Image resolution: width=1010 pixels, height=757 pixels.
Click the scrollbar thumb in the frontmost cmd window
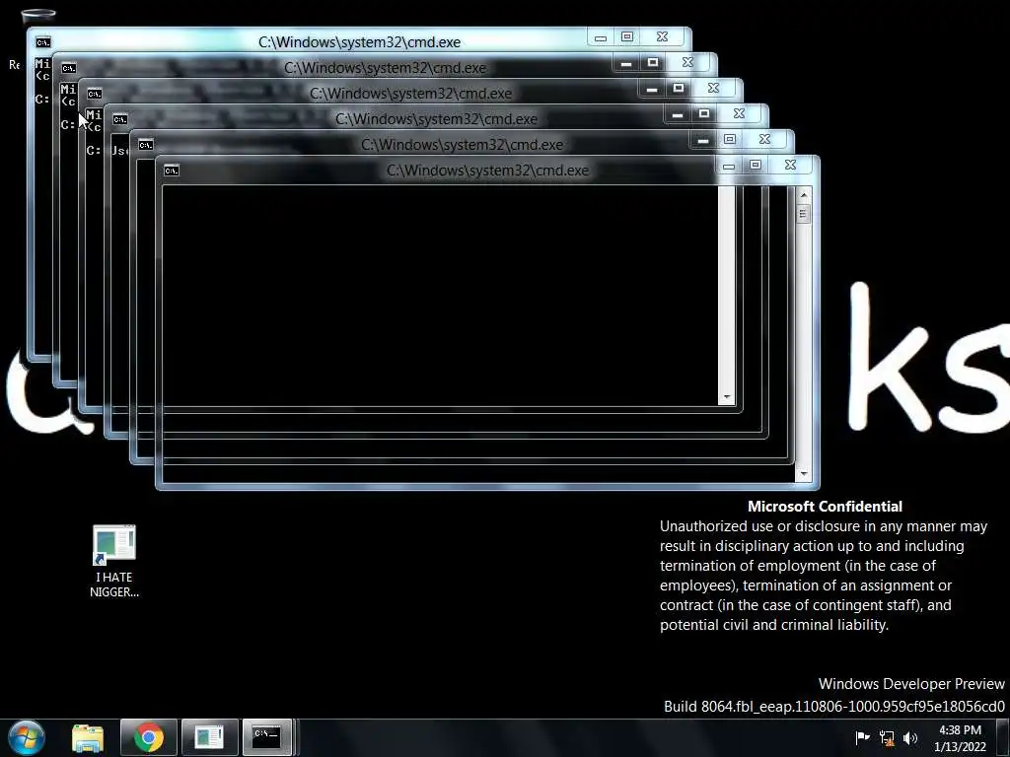click(x=803, y=214)
